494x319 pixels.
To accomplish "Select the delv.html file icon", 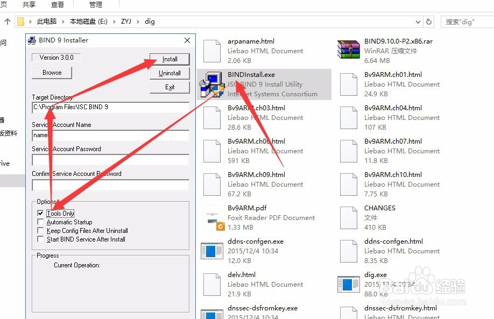I will click(211, 285).
